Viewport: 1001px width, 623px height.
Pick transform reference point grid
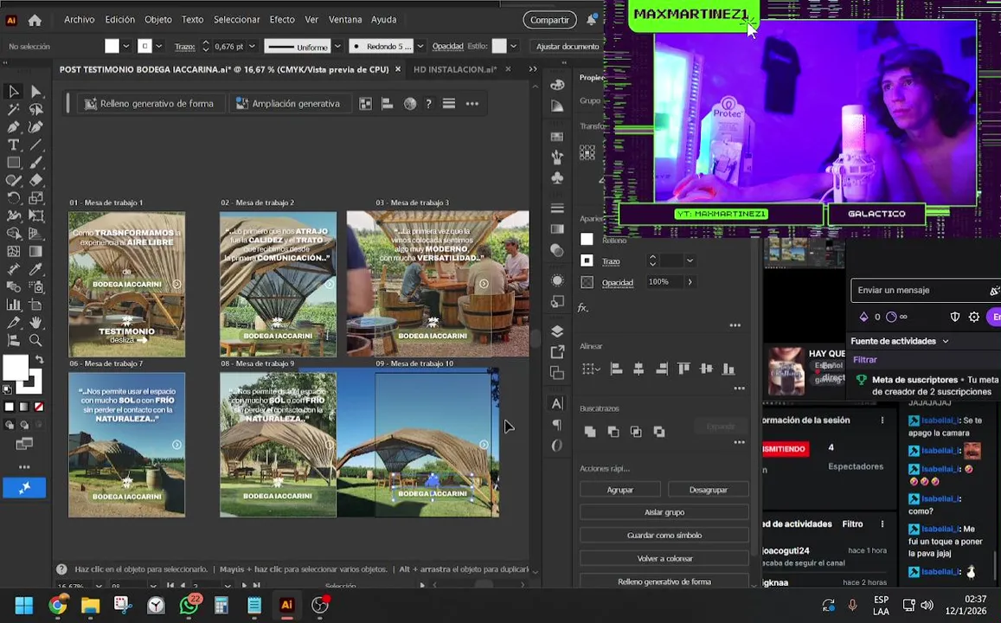(587, 152)
